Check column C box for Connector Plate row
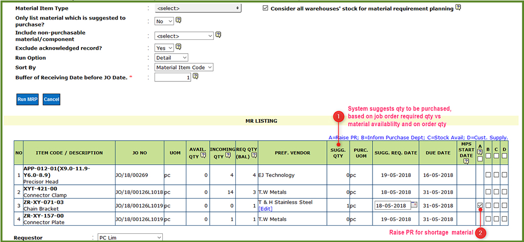This screenshot has width=524, height=242. click(496, 219)
